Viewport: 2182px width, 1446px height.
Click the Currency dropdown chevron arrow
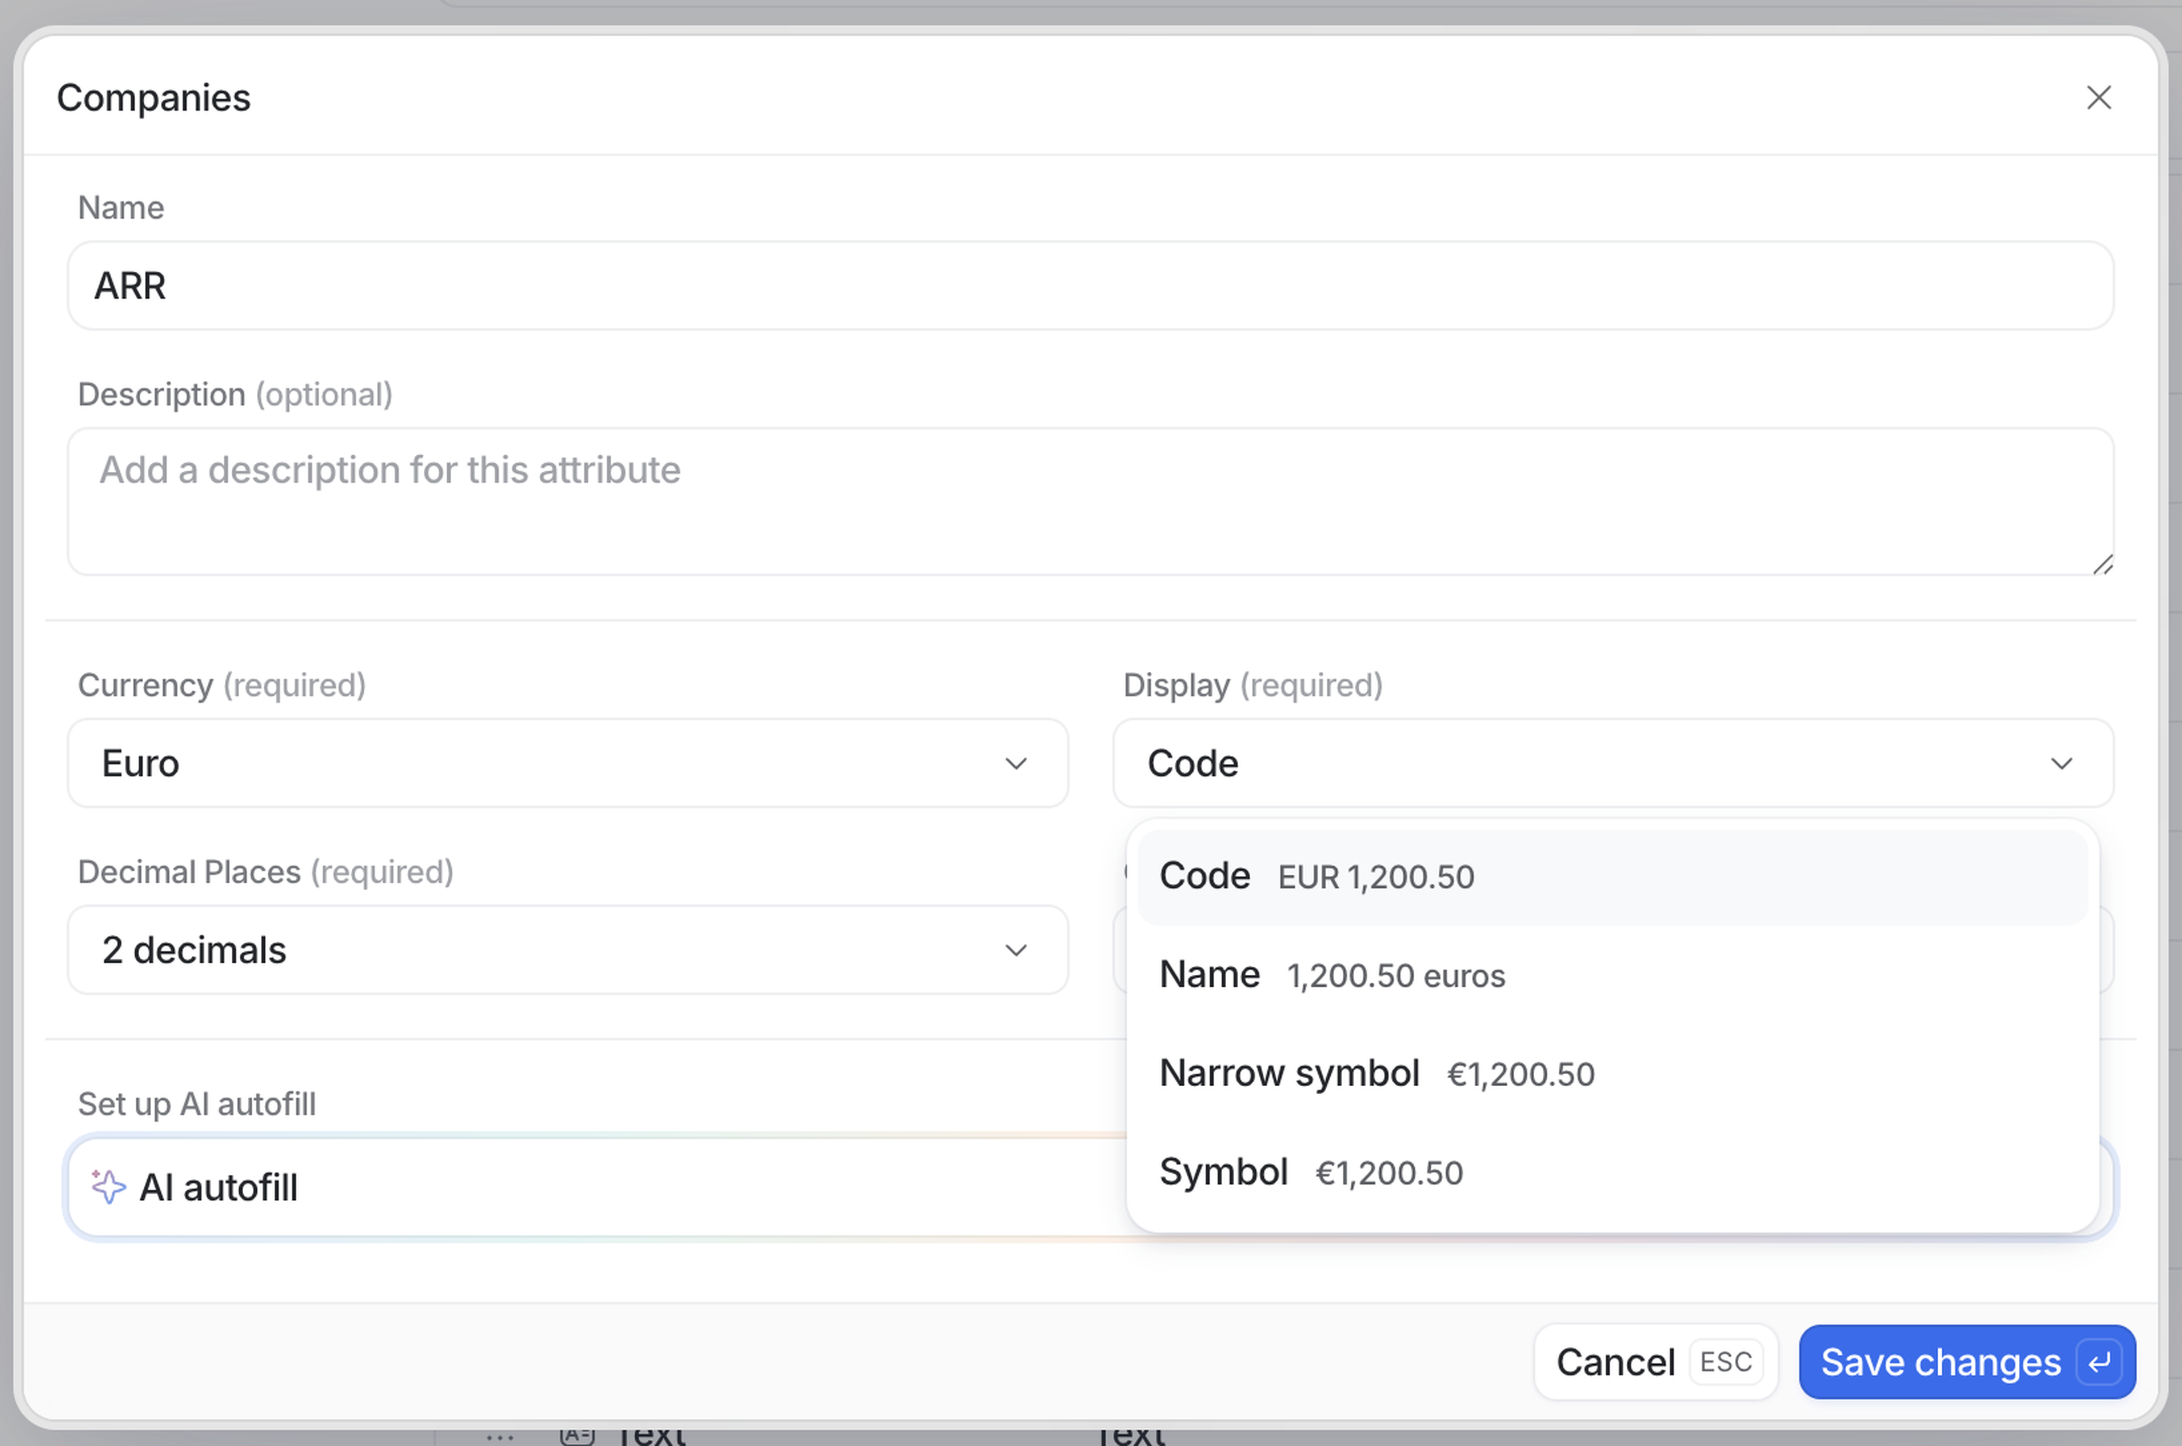click(1015, 763)
